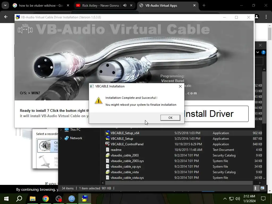Close the VB-Audio Virtual Apps tab
Screen dimensions: 272x204
click(194, 5)
